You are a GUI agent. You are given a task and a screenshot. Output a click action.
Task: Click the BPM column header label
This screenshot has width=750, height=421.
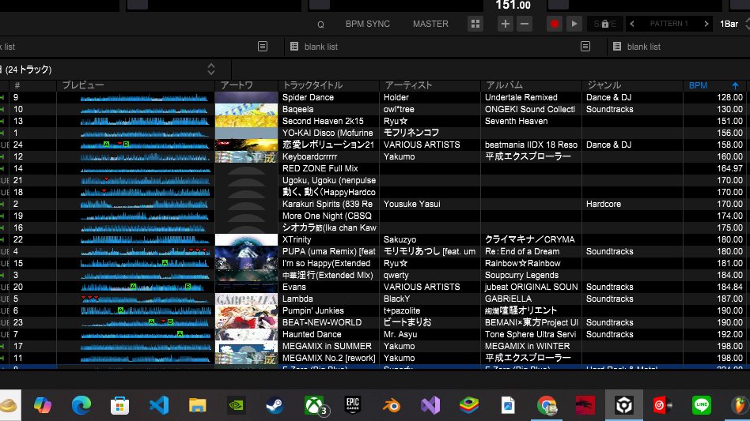click(698, 85)
